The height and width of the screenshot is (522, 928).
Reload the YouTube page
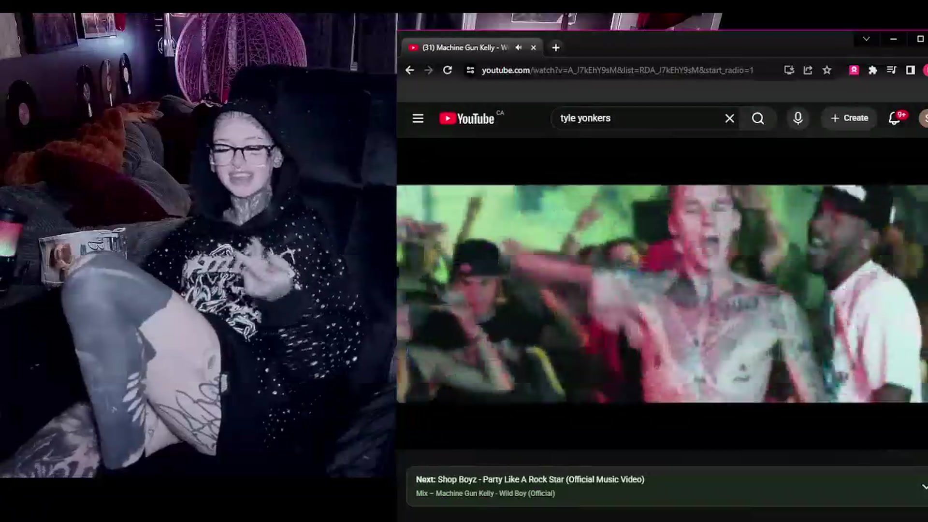coord(448,70)
